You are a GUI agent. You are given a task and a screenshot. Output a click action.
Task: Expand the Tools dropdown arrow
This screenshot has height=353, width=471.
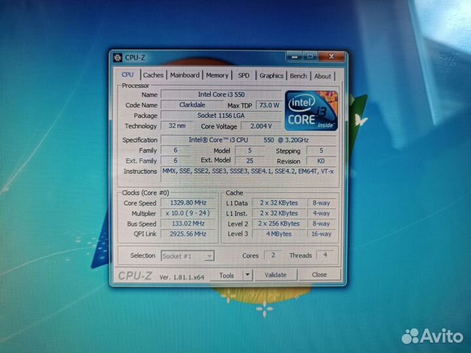[247, 275]
